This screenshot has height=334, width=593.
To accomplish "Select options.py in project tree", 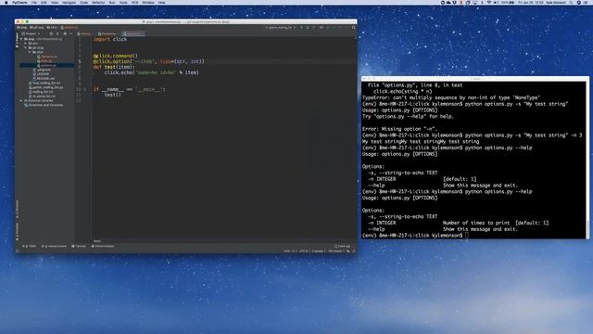I will pos(47,66).
